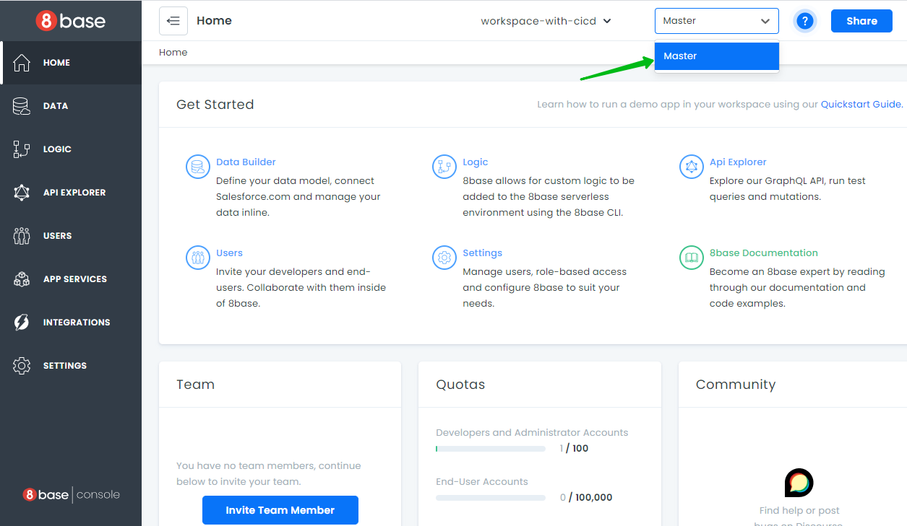Open the Master environment dropdown box

[x=716, y=21]
